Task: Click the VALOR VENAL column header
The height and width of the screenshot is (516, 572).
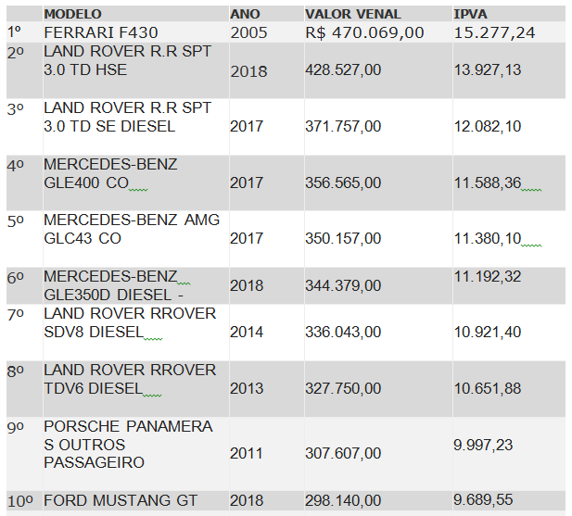Action: click(353, 15)
